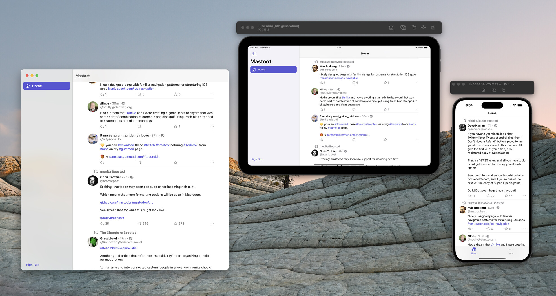Click Sign Out in the Mac Mastoot window
The image size is (556, 296).
click(x=32, y=265)
